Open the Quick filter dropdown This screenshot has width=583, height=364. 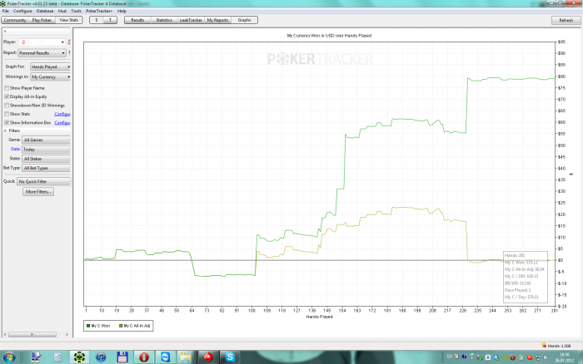[43, 181]
